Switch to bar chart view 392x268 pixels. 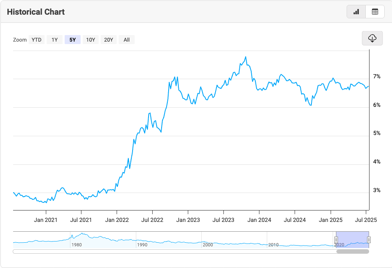pyautogui.click(x=356, y=12)
